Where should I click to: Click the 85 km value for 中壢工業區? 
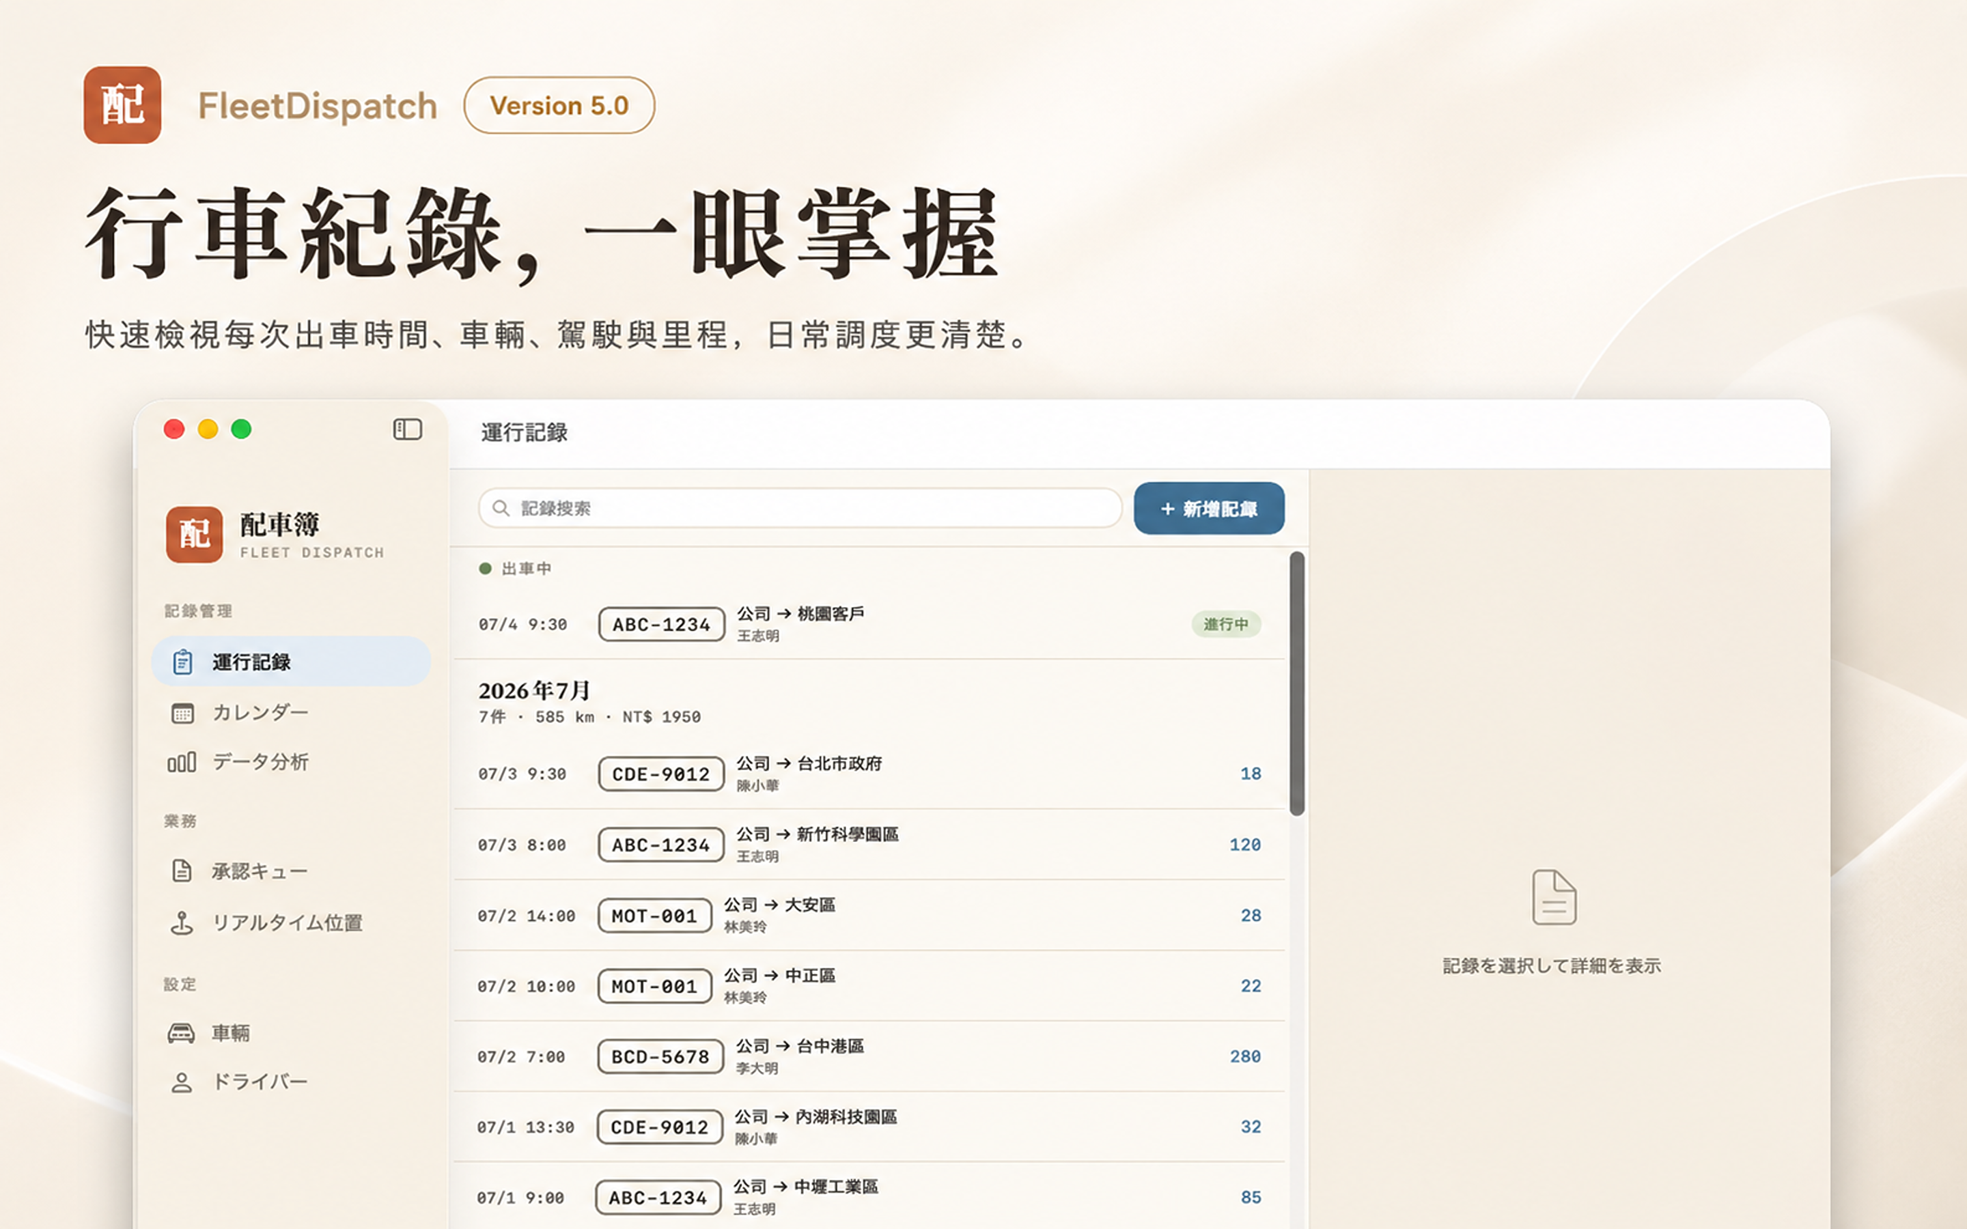[1251, 1198]
